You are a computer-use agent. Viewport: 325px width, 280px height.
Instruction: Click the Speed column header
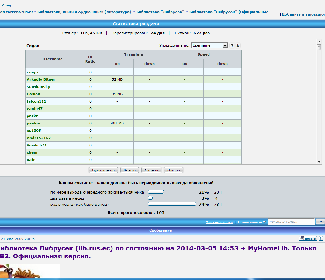203,54
